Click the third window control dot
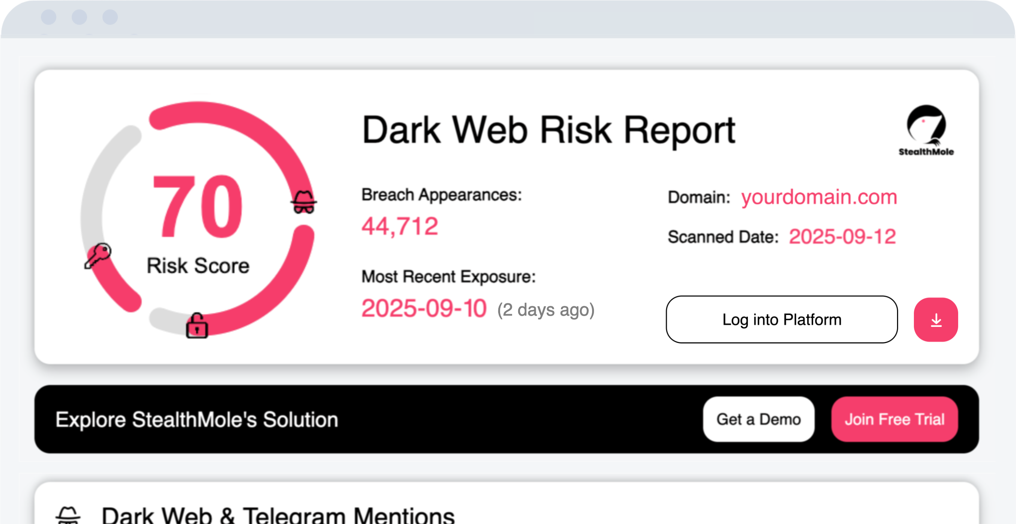 coord(110,17)
